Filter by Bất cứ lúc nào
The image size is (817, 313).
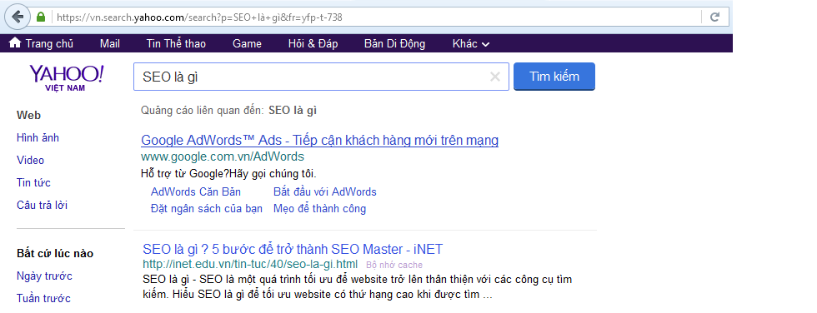(55, 254)
